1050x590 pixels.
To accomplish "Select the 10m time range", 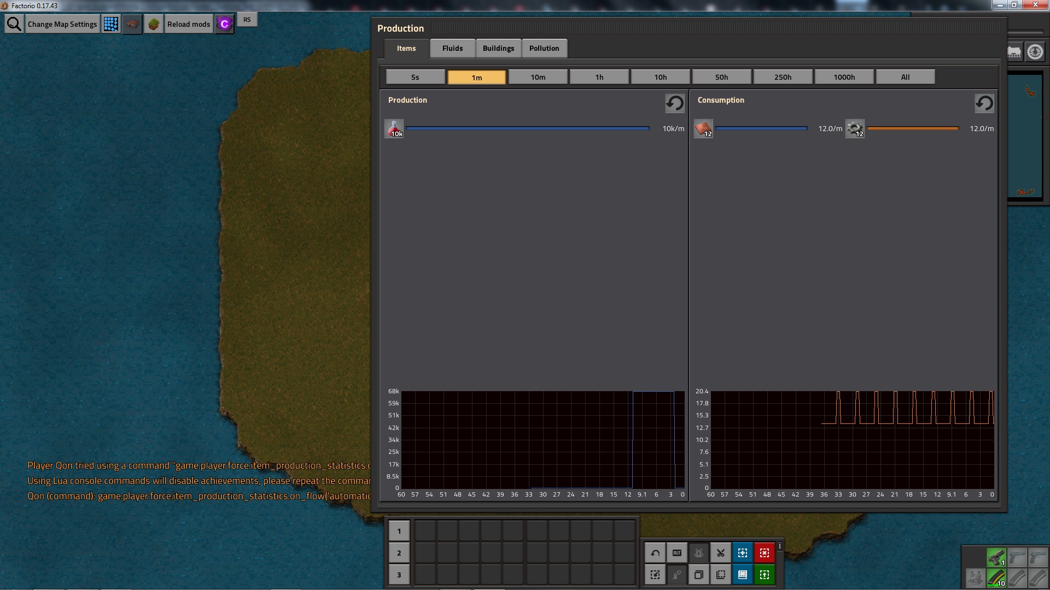I will point(538,77).
